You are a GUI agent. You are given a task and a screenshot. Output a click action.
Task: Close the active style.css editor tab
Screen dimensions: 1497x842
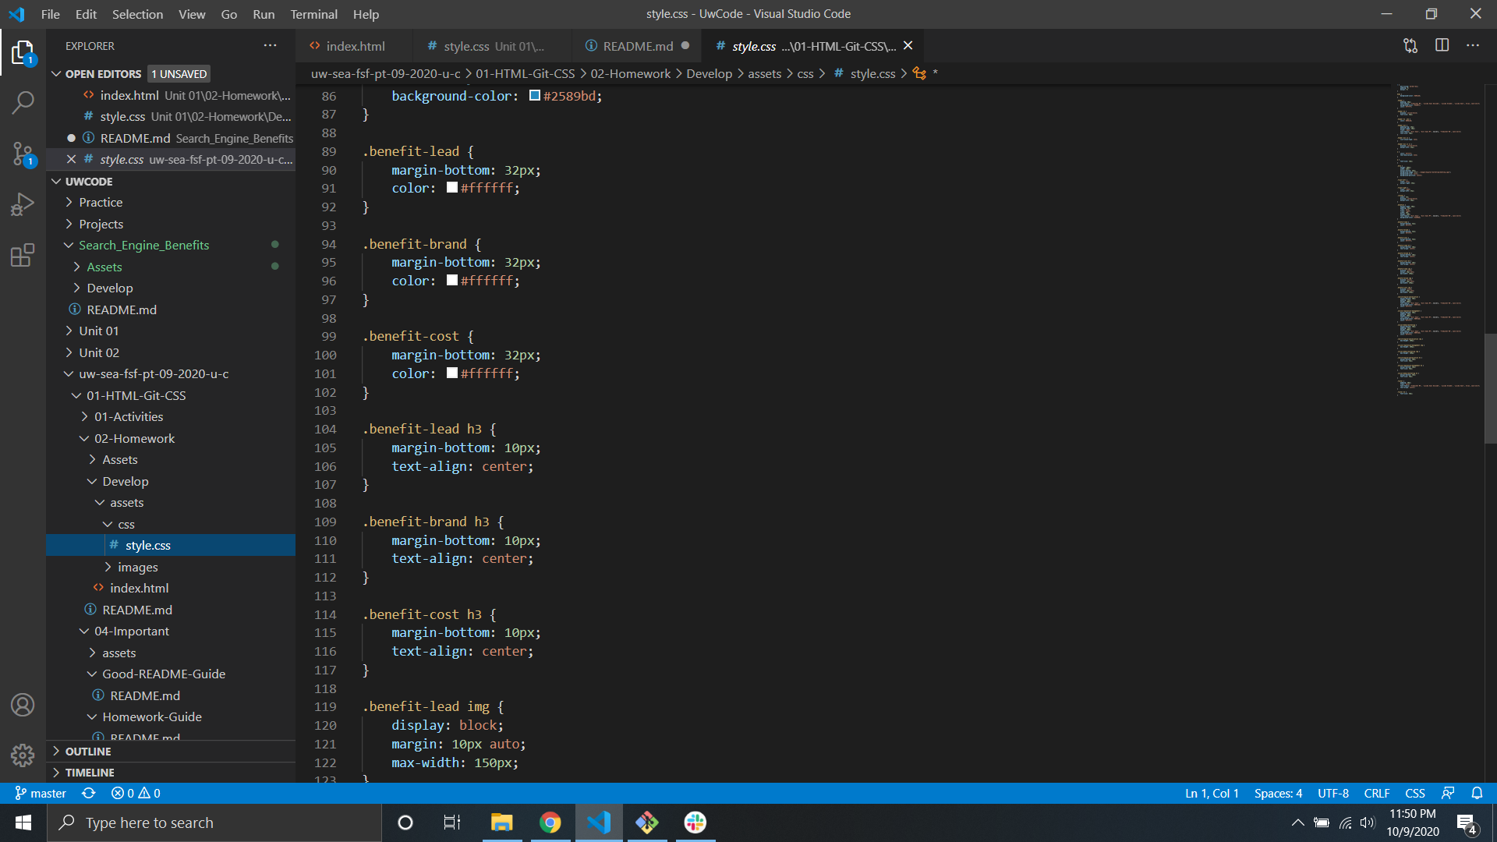pyautogui.click(x=908, y=46)
